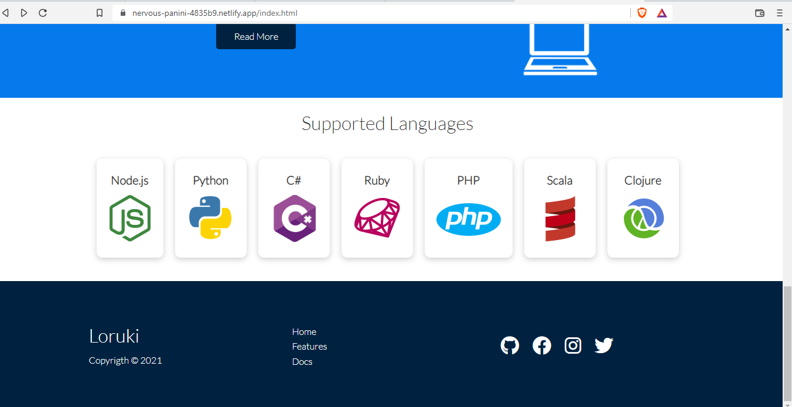Click the Clojure logo
792x407 pixels.
pos(643,218)
